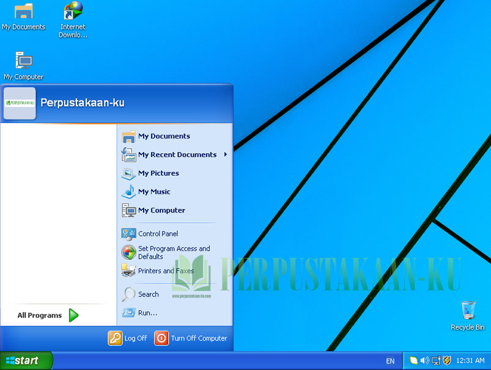Click the Control Panel icon
Image resolution: width=491 pixels, height=370 pixels.
point(128,234)
